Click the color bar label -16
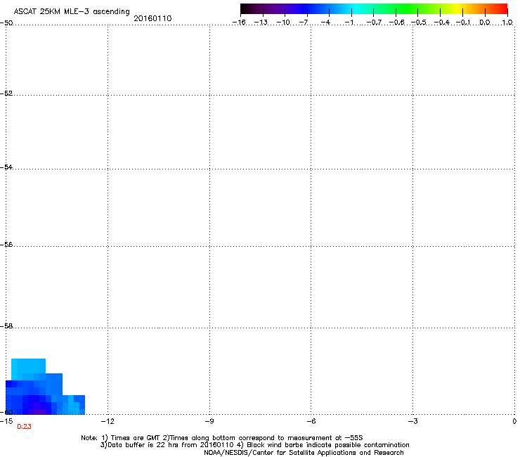520x457 pixels. pyautogui.click(x=239, y=22)
